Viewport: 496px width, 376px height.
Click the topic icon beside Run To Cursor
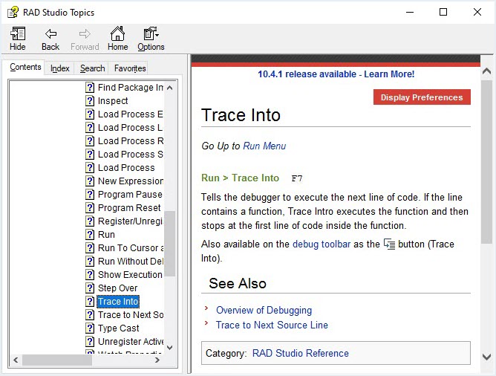90,248
